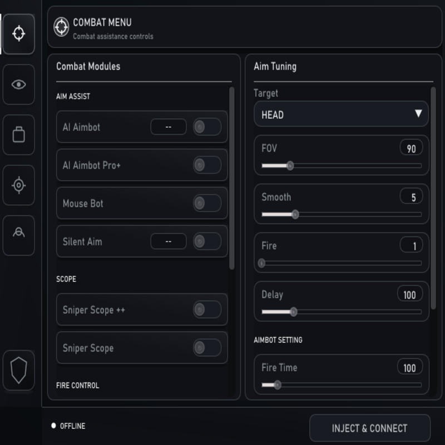Image resolution: width=445 pixels, height=445 pixels.
Task: Click the INJECT & CONNECT button
Action: coord(370,428)
